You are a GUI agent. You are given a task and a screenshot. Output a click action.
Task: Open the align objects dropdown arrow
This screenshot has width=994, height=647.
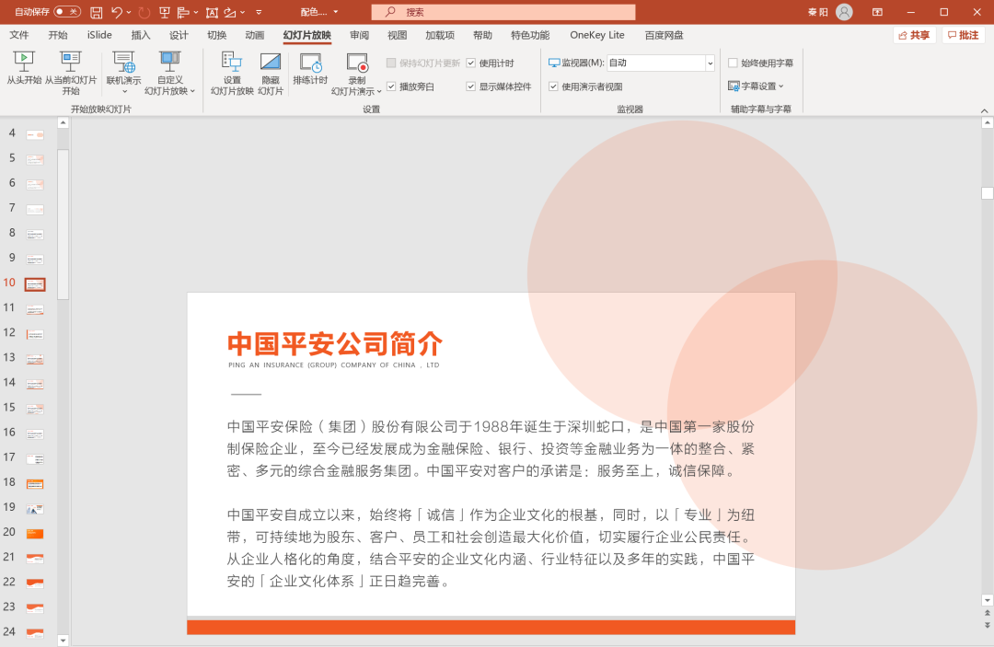tap(195, 12)
